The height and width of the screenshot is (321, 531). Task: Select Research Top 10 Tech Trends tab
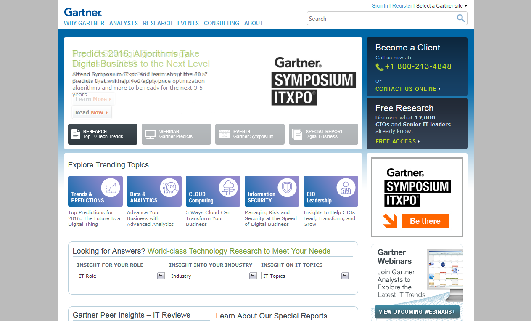(103, 134)
